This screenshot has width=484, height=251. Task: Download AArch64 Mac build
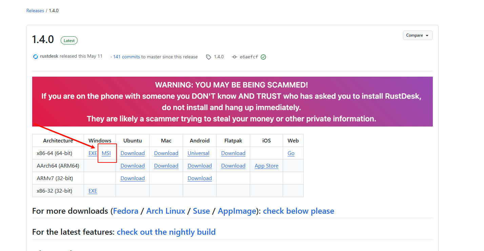coord(166,166)
